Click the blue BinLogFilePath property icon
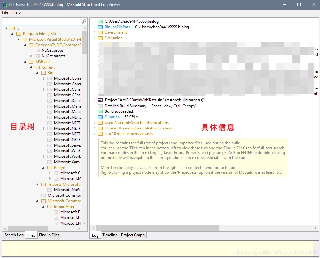The height and width of the screenshot is (258, 320). [100, 27]
